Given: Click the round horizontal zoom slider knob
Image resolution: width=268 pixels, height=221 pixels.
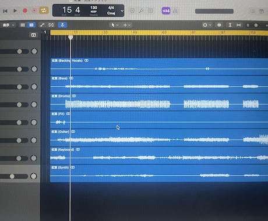Looking at the screenshot, I should click(256, 25).
